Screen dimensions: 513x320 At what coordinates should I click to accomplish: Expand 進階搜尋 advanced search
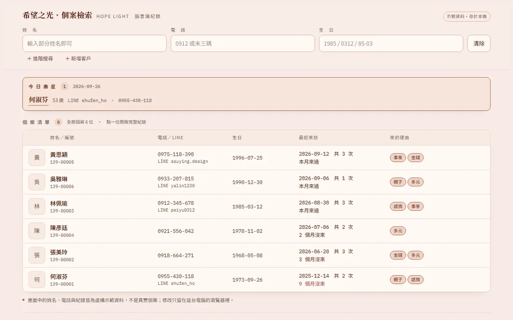pos(40,58)
